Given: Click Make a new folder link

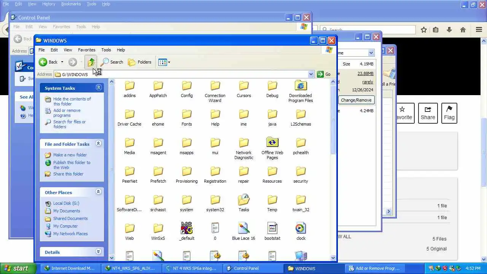Looking at the screenshot, I should 70,155.
